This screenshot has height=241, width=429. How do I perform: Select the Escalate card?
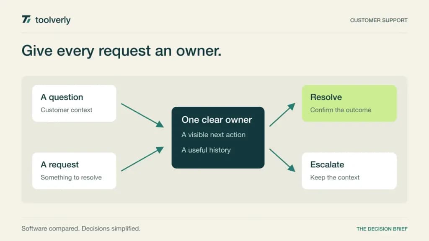349,171
